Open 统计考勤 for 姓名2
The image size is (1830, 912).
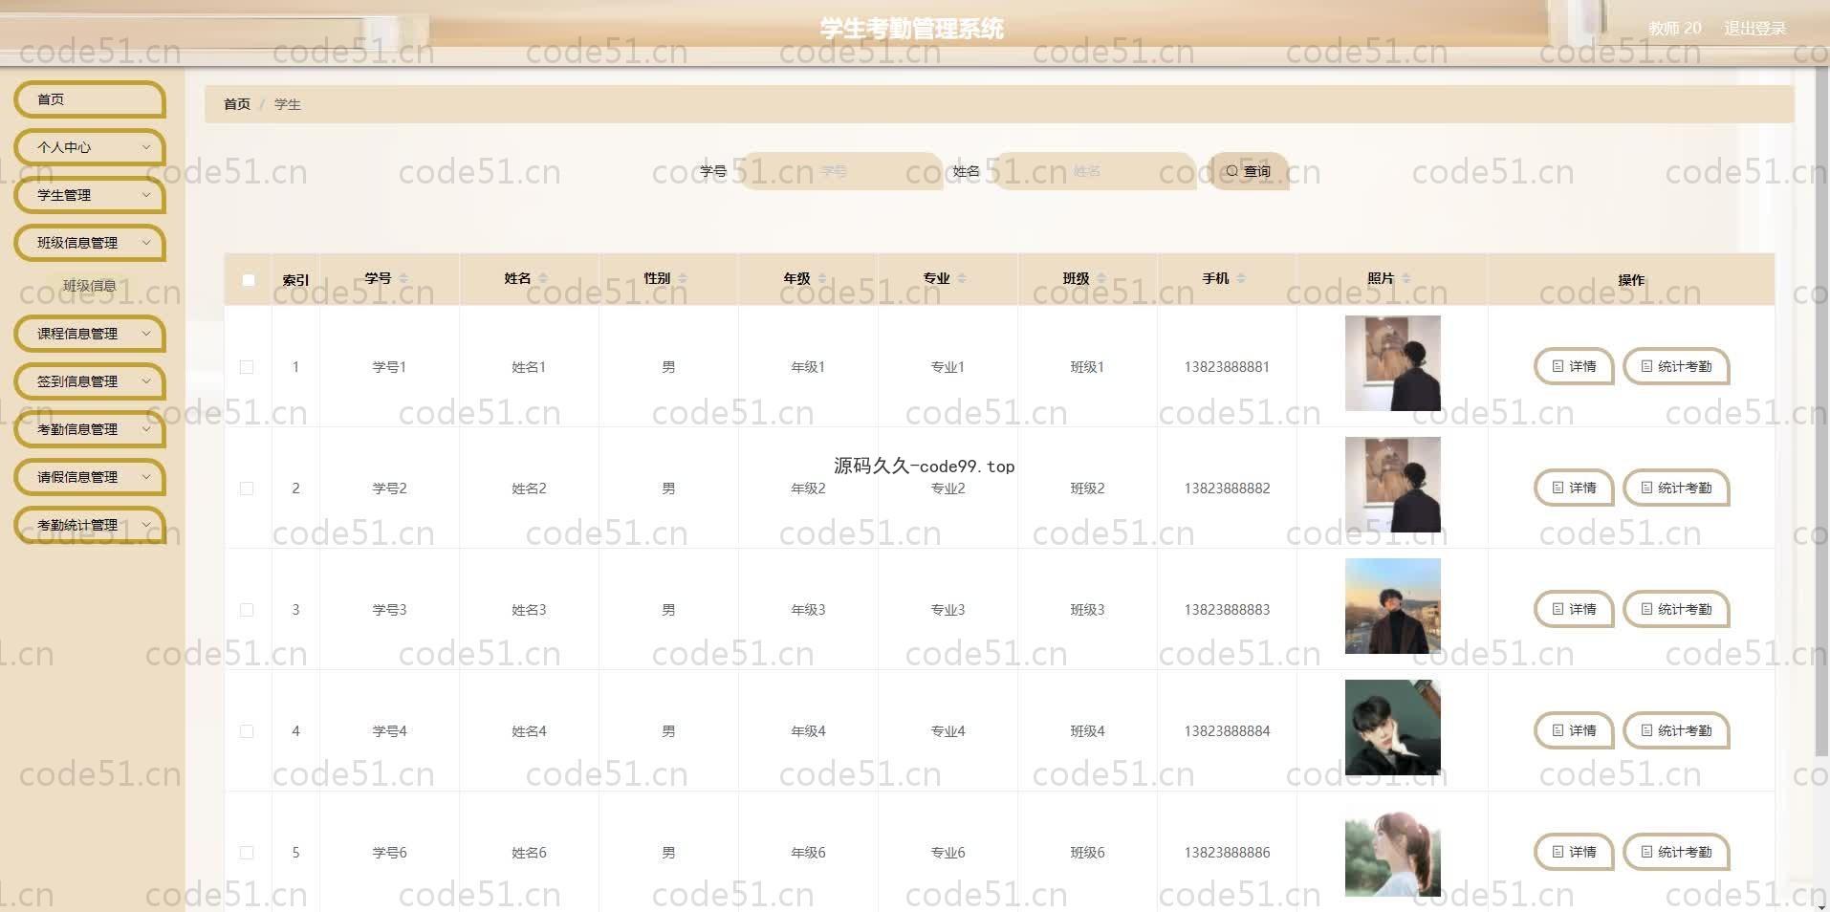(x=1676, y=488)
